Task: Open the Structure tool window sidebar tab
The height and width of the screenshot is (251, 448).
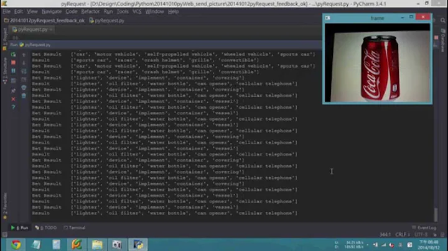Action: tap(4, 71)
